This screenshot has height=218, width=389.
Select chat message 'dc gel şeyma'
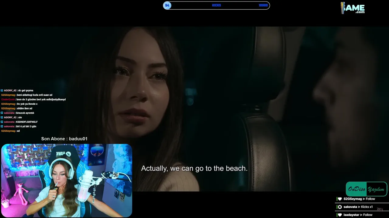click(26, 91)
